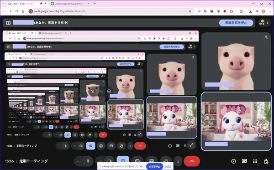274x170 pixels.
Task: Toggle the Chrome side panel icon
Action: click(x=241, y=11)
